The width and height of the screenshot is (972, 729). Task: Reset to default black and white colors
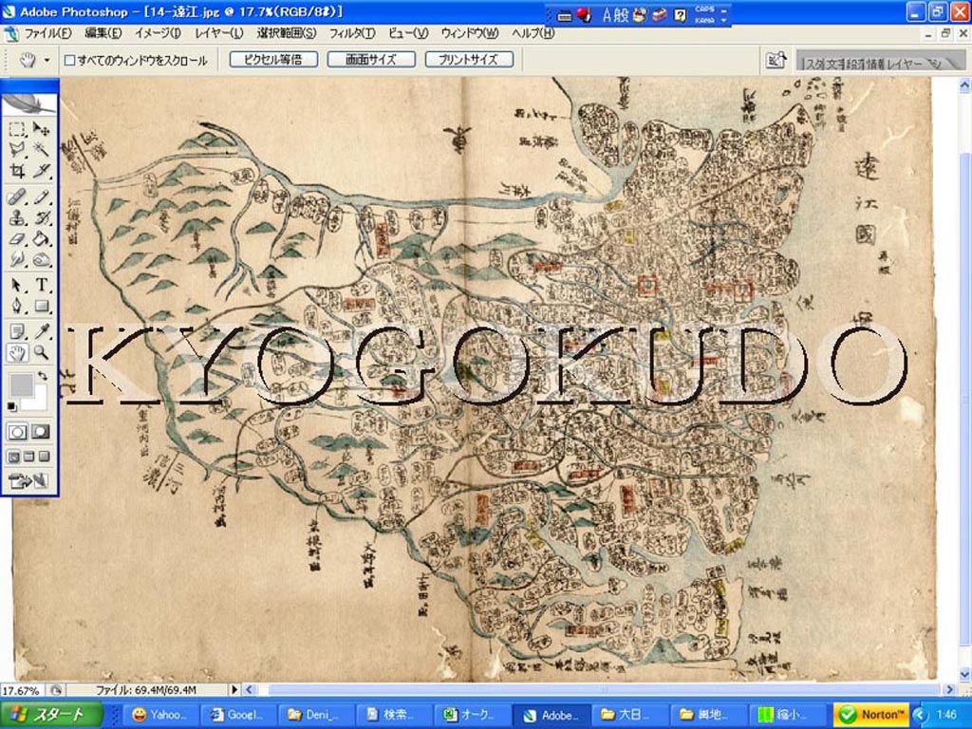[11, 406]
